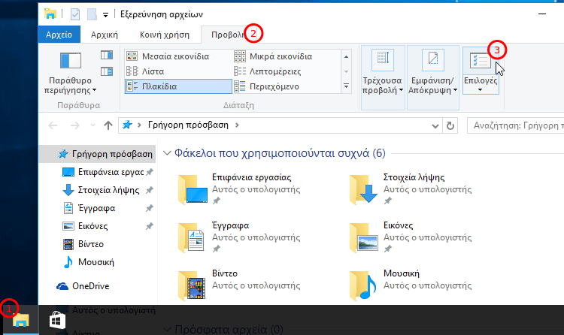Choose Μεσαία εικονίδια layout

(x=178, y=56)
